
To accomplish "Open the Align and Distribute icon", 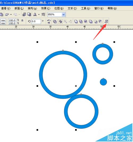I will click(106, 22).
